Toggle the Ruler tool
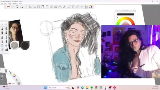160x90 pixels. pos(51,7)
